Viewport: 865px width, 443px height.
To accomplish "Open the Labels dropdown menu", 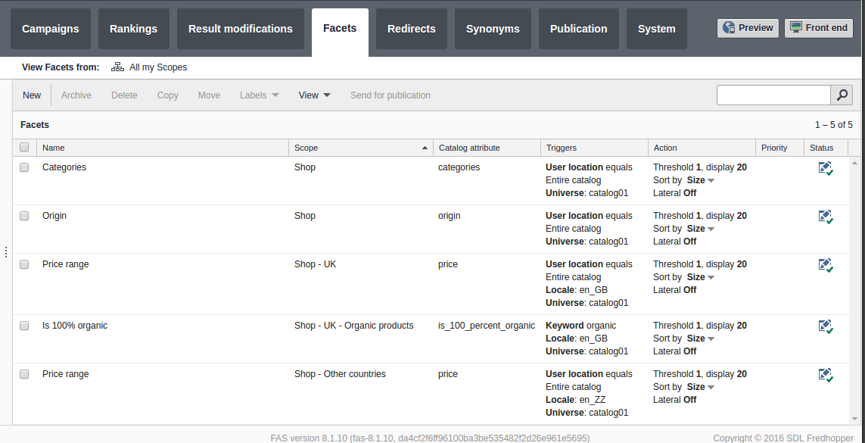I will (x=259, y=95).
